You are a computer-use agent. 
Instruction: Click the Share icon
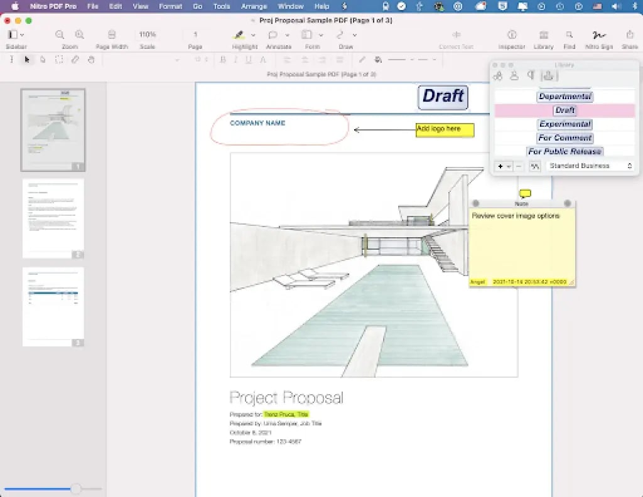point(630,36)
